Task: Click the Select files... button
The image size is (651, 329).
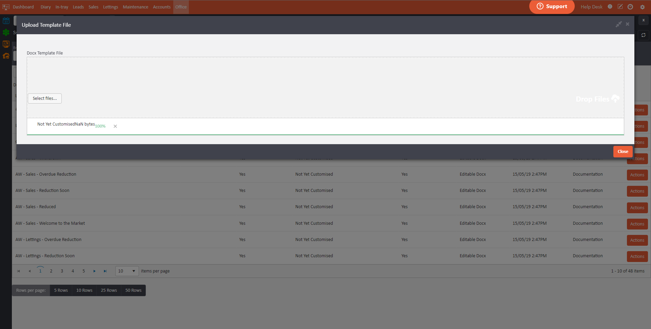Action: pos(45,98)
